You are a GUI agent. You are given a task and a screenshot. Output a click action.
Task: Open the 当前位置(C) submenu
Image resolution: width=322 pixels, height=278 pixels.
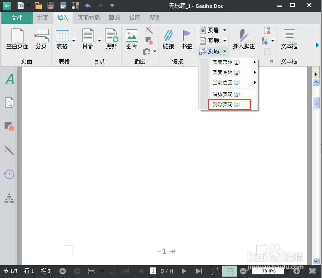[234, 82]
